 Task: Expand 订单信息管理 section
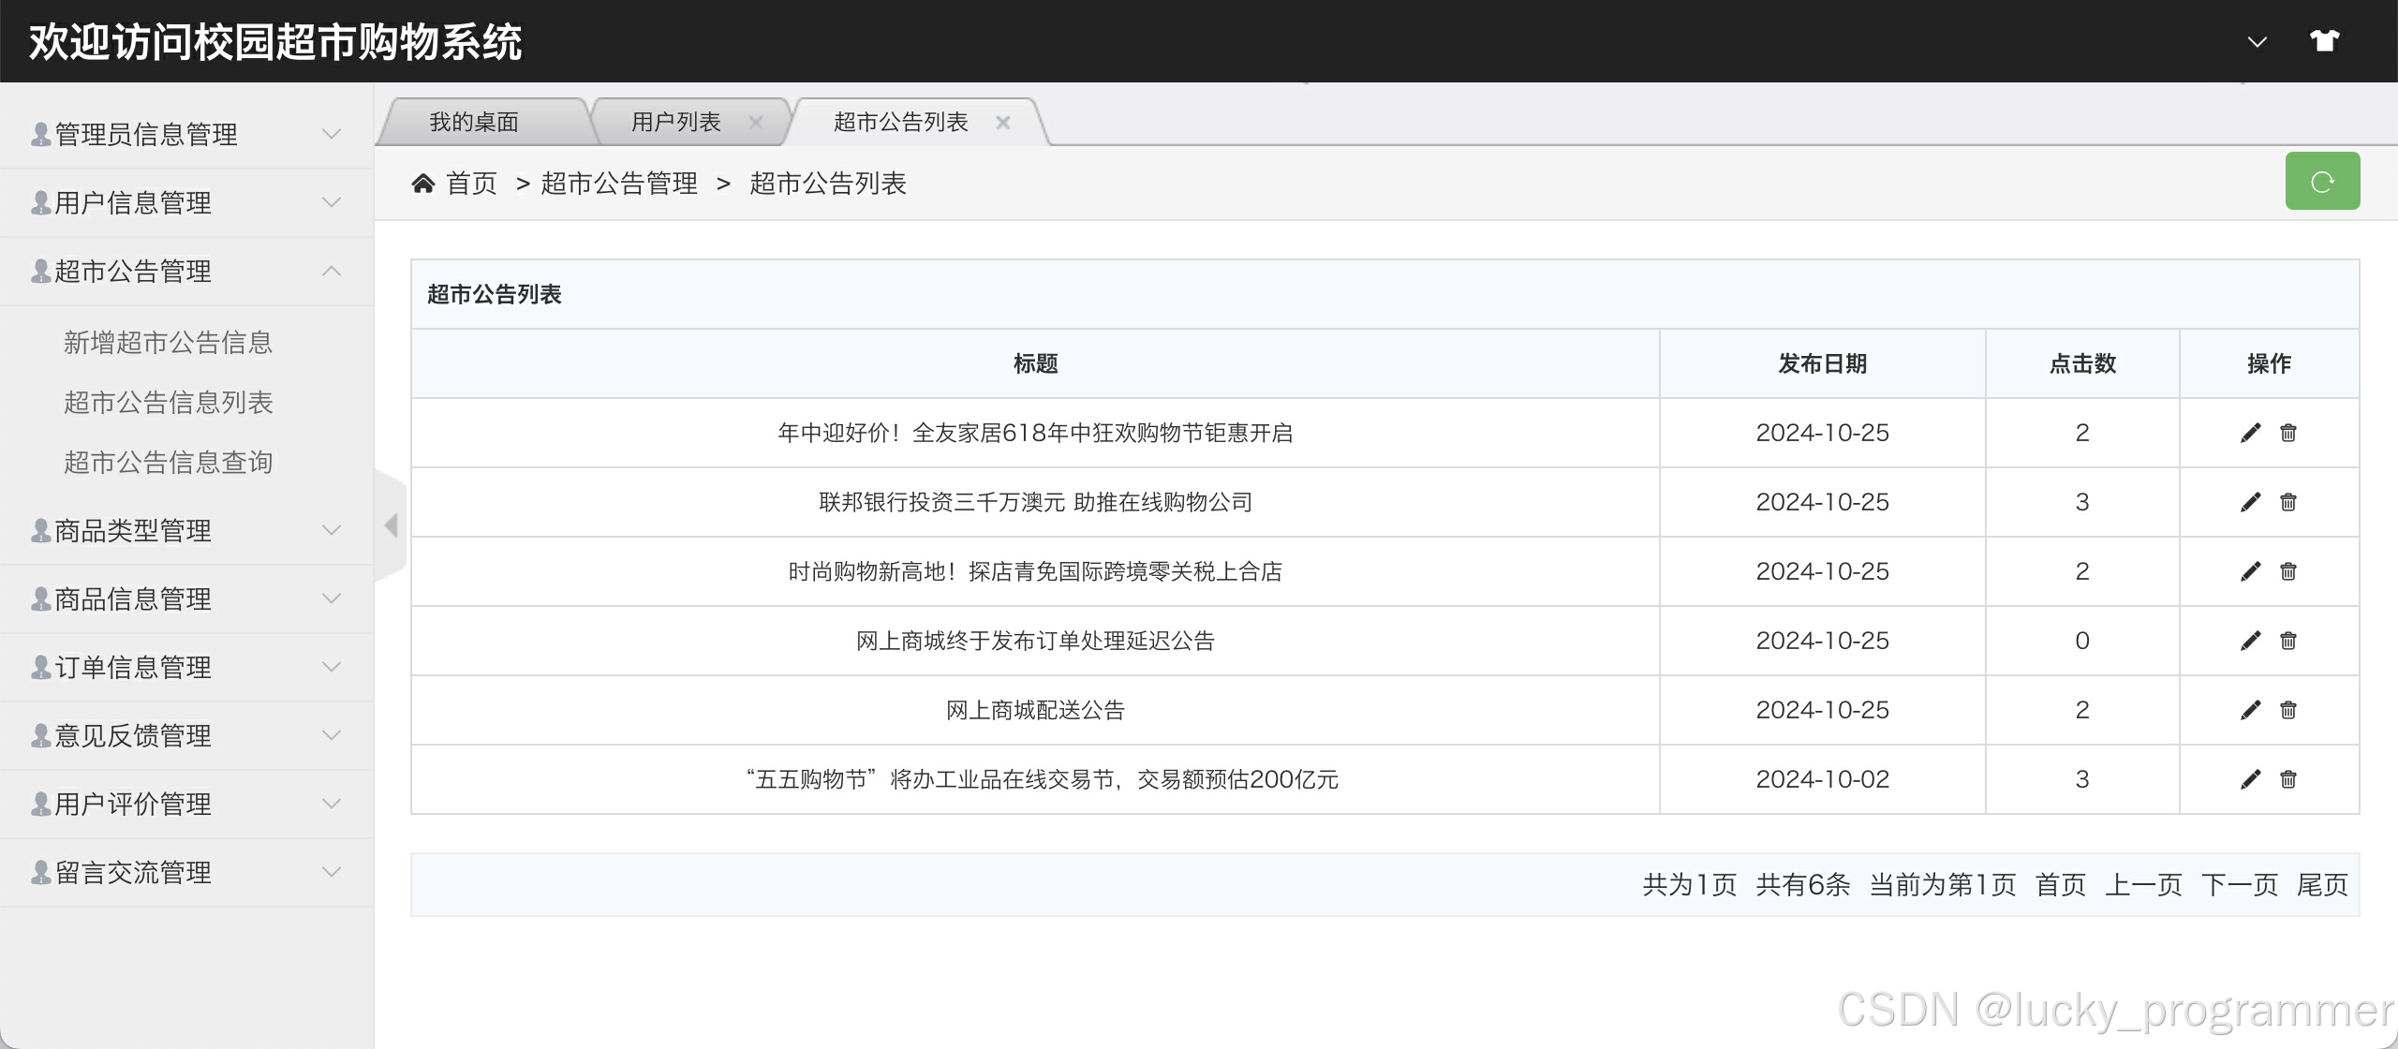[x=185, y=667]
